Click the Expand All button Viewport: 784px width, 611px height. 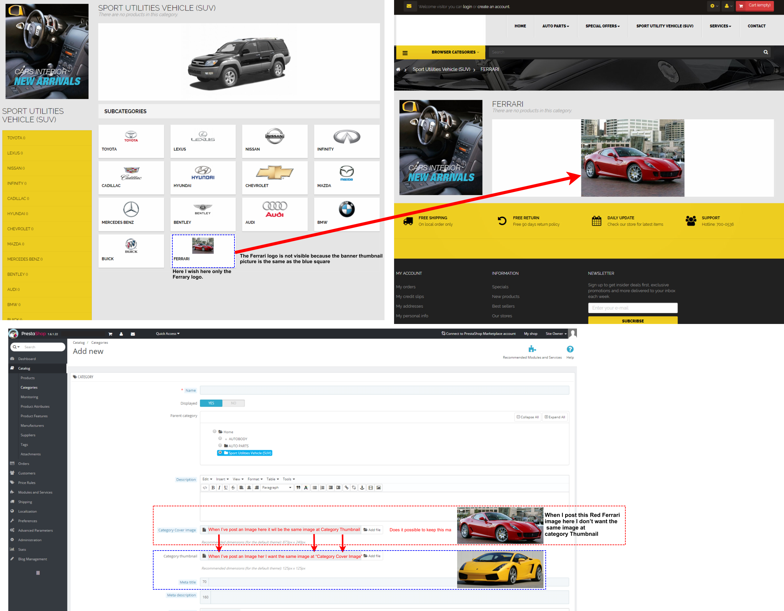555,417
